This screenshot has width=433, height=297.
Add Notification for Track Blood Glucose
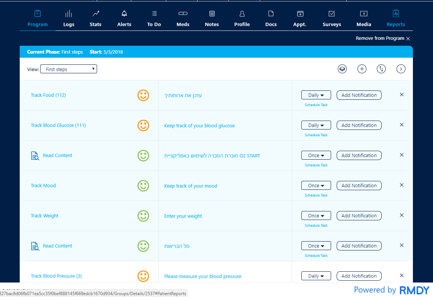click(x=359, y=125)
